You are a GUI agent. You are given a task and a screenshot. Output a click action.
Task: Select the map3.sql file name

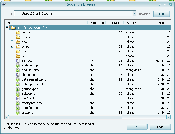(x=28, y=98)
